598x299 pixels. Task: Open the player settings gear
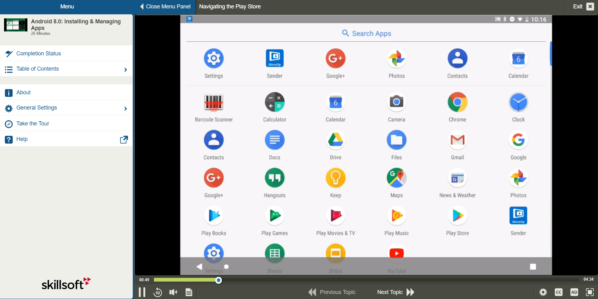pos(543,292)
